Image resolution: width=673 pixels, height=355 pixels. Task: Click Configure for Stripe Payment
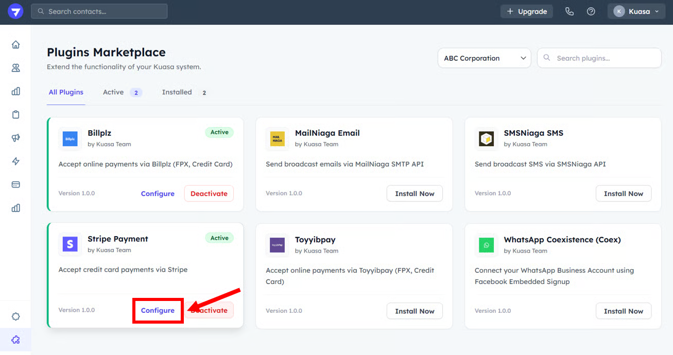pyautogui.click(x=158, y=310)
